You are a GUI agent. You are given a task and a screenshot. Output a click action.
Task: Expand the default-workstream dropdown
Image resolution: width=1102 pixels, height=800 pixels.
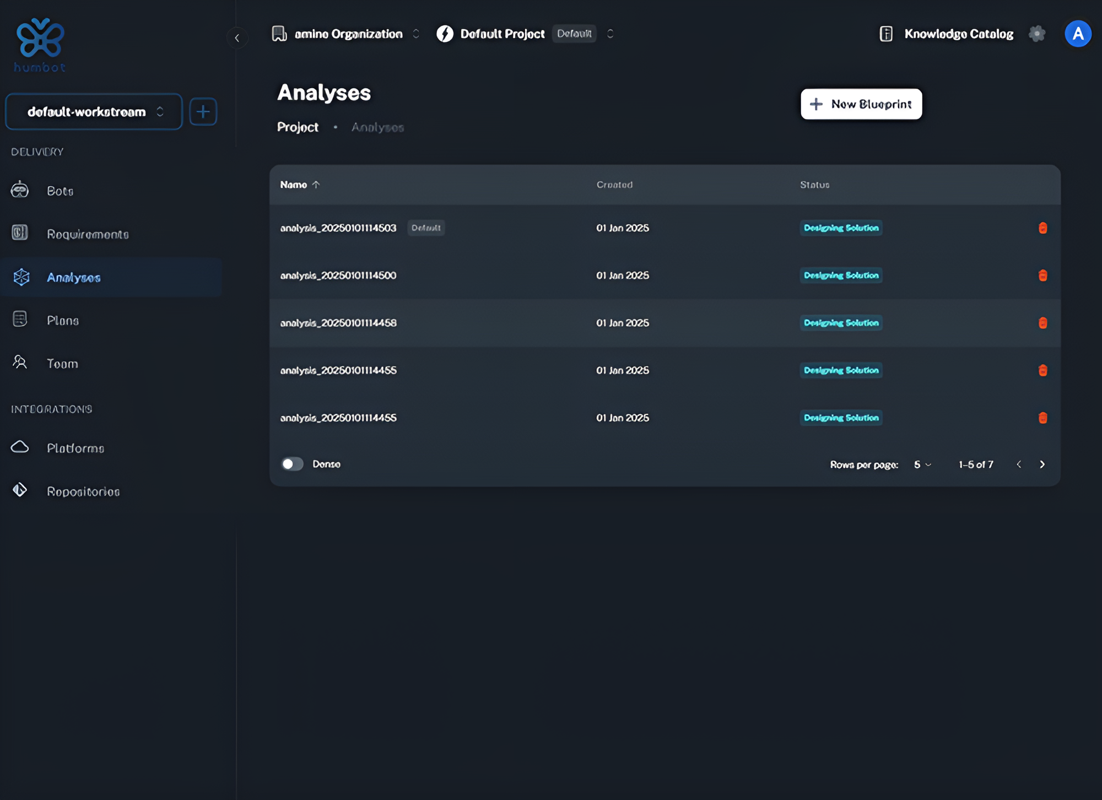94,112
